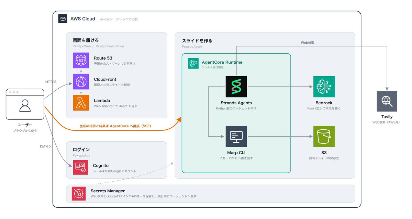This screenshot has width=412, height=219.
Task: Click the Python製のエージェント本体 description
Action: coord(236,108)
